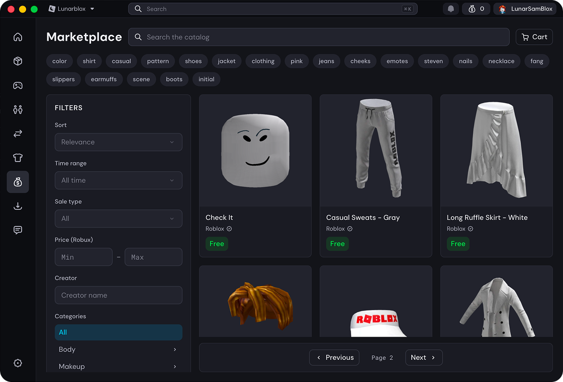
Task: Open the trades arrows icon in sidebar
Action: pos(18,134)
